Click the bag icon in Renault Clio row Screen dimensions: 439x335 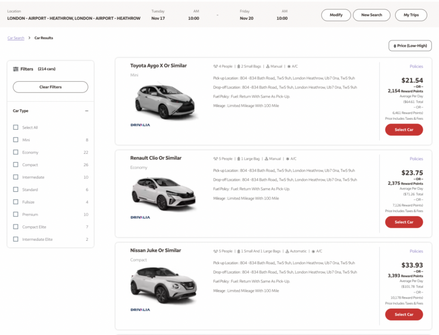tap(239, 159)
